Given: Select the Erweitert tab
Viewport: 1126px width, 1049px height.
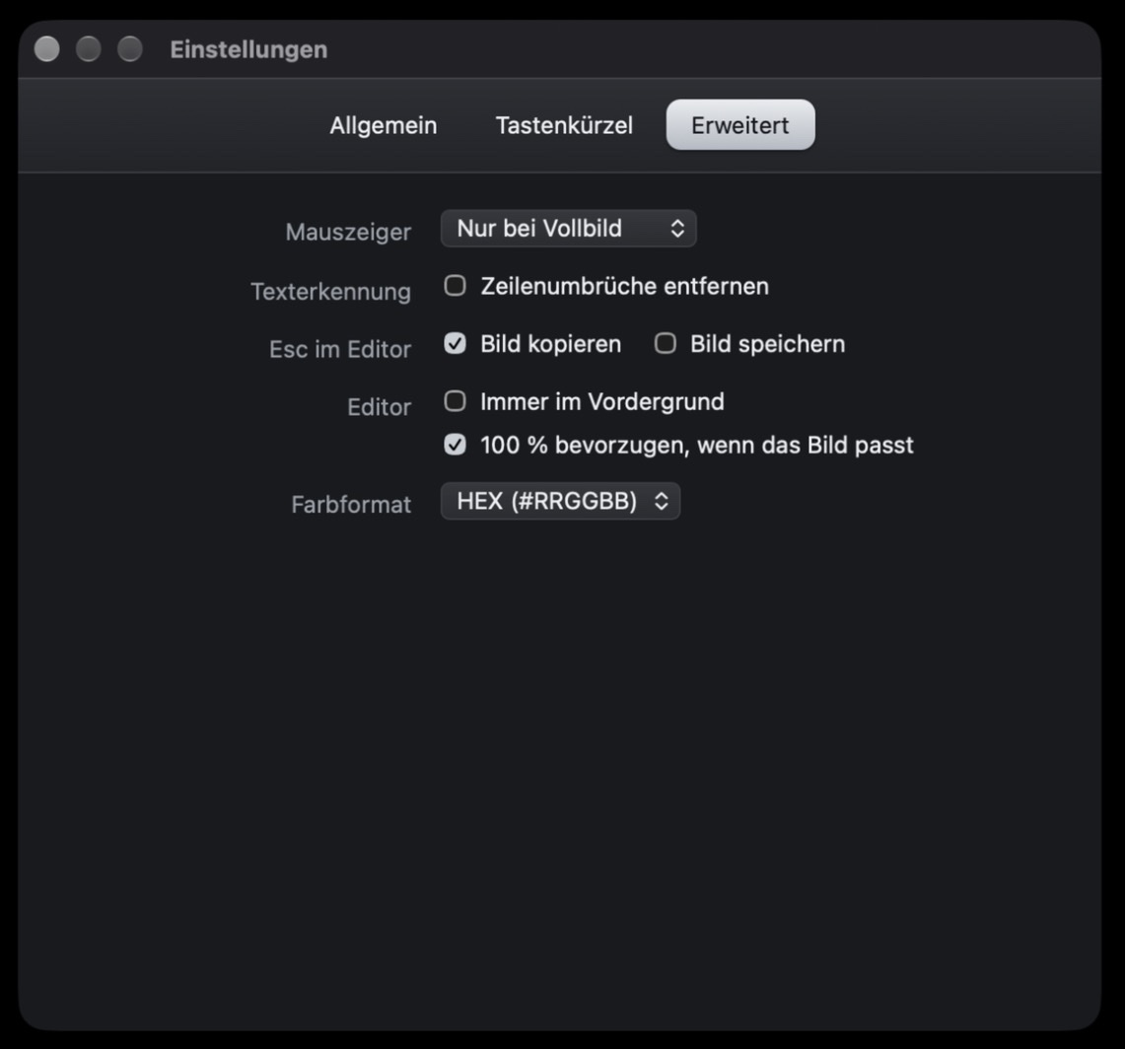Looking at the screenshot, I should point(740,125).
